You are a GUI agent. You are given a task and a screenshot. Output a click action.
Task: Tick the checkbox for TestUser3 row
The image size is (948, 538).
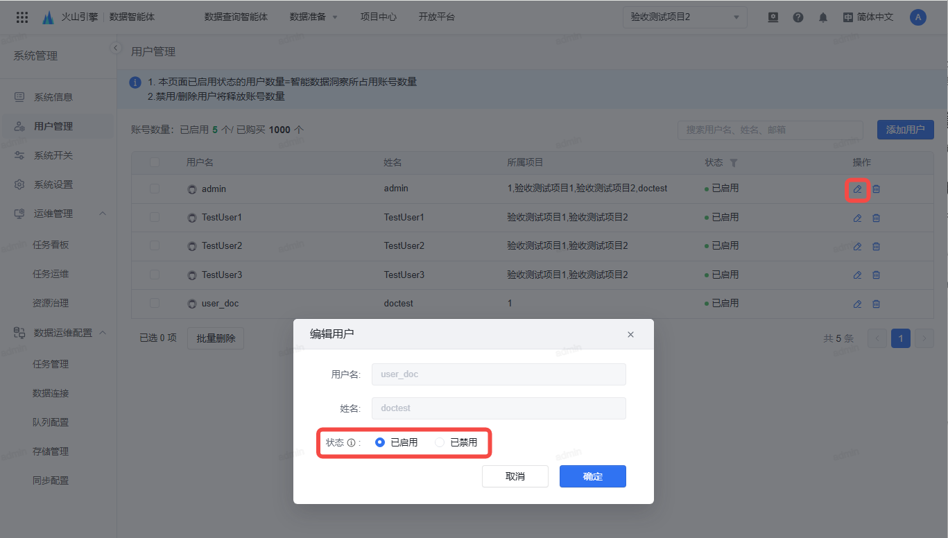coord(155,275)
